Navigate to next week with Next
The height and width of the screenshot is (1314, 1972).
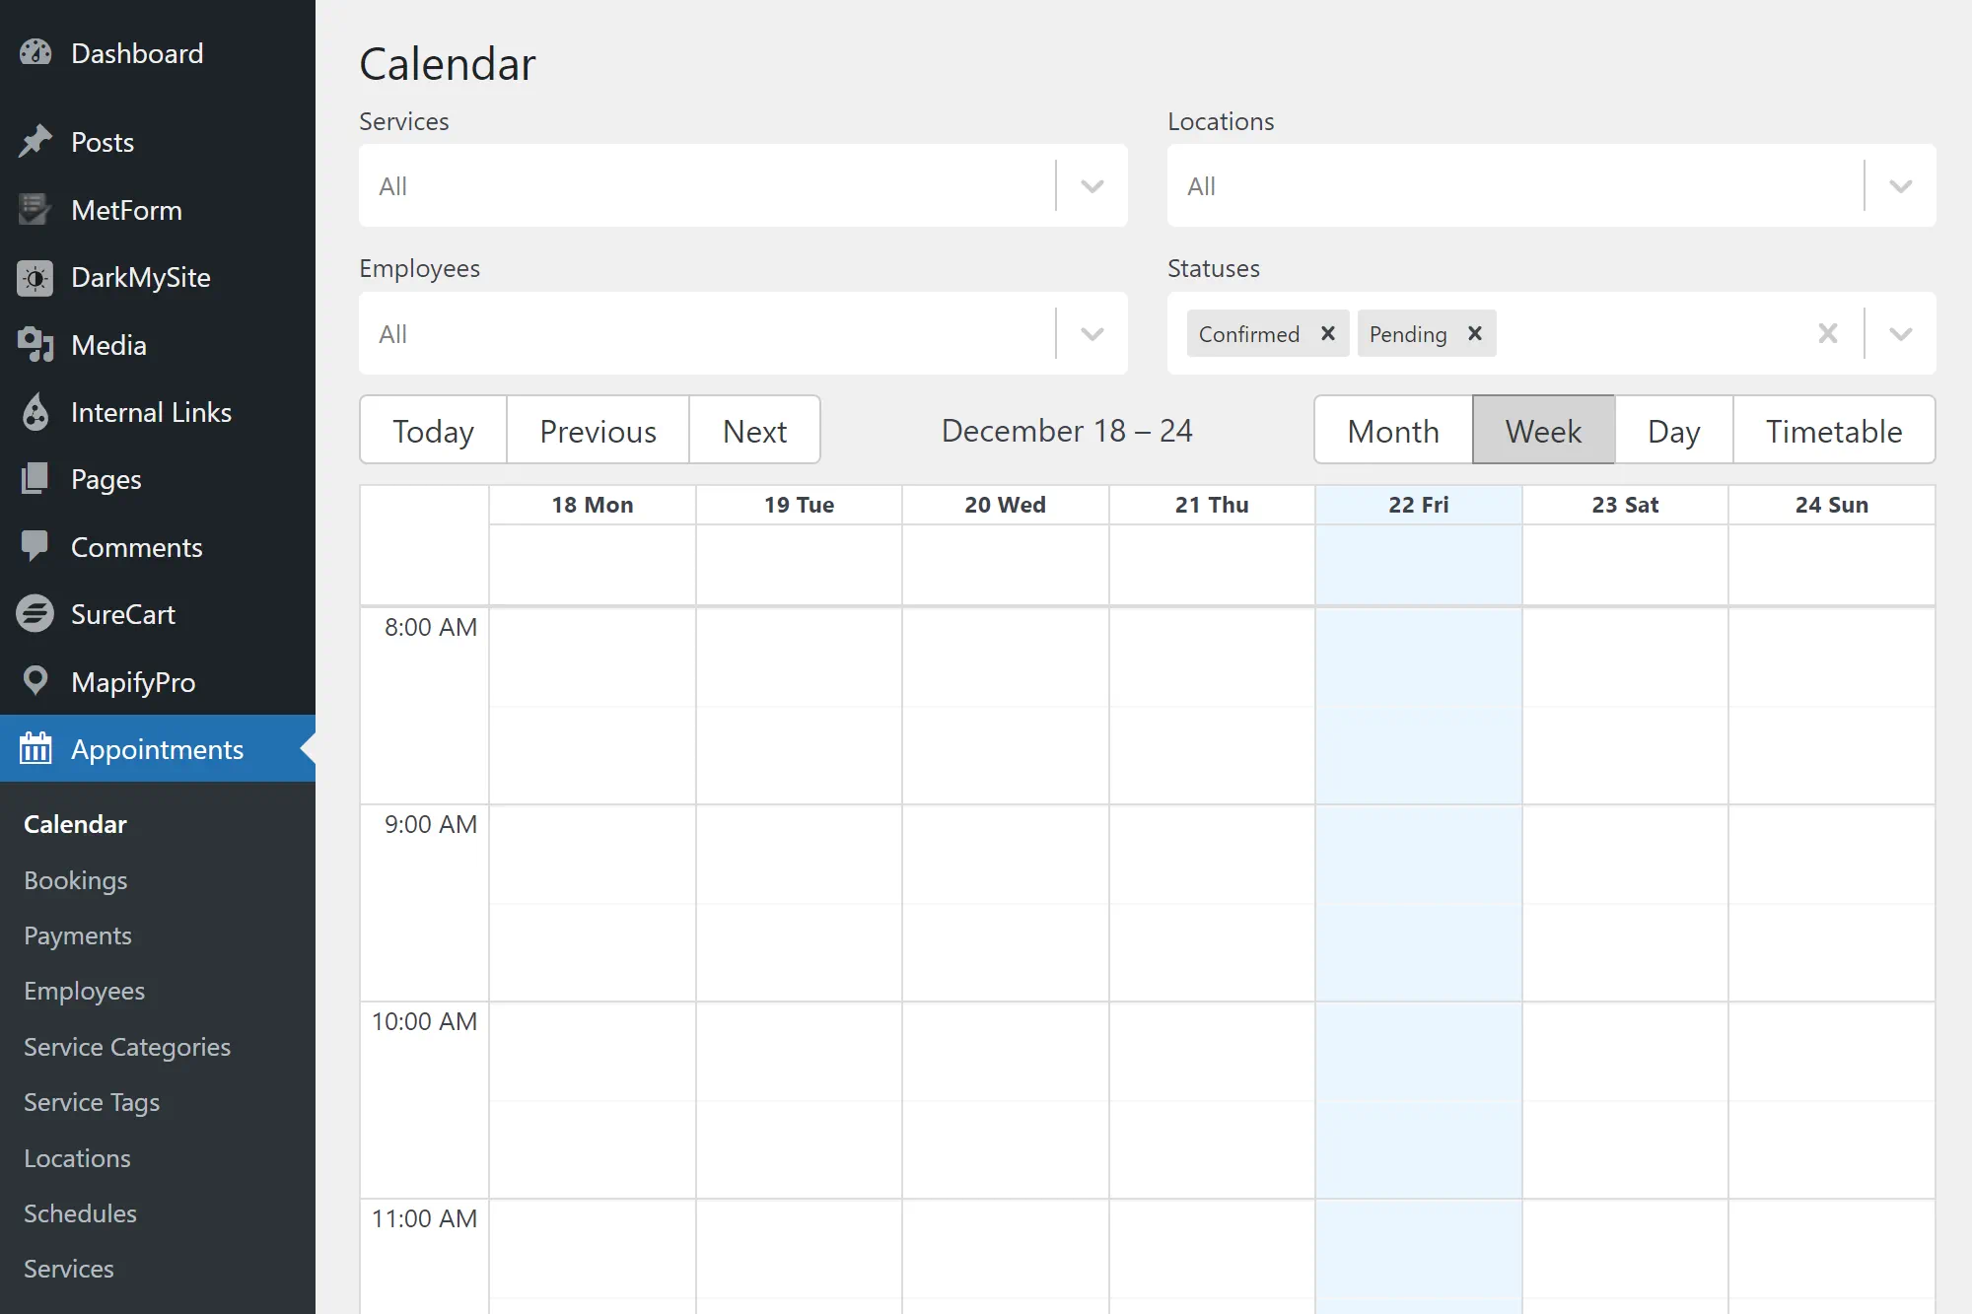pos(754,430)
